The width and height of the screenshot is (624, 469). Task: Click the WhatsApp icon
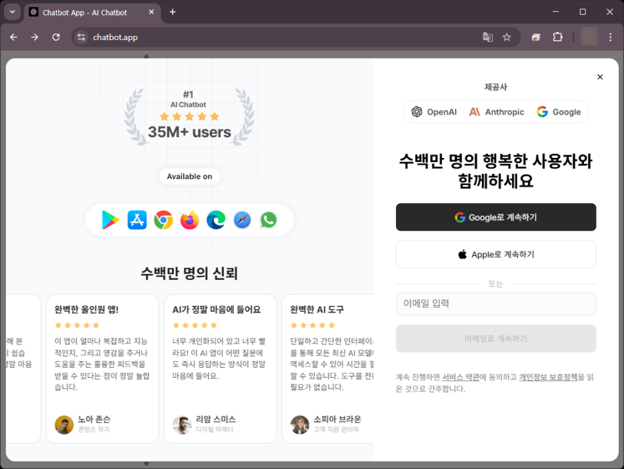tap(269, 220)
